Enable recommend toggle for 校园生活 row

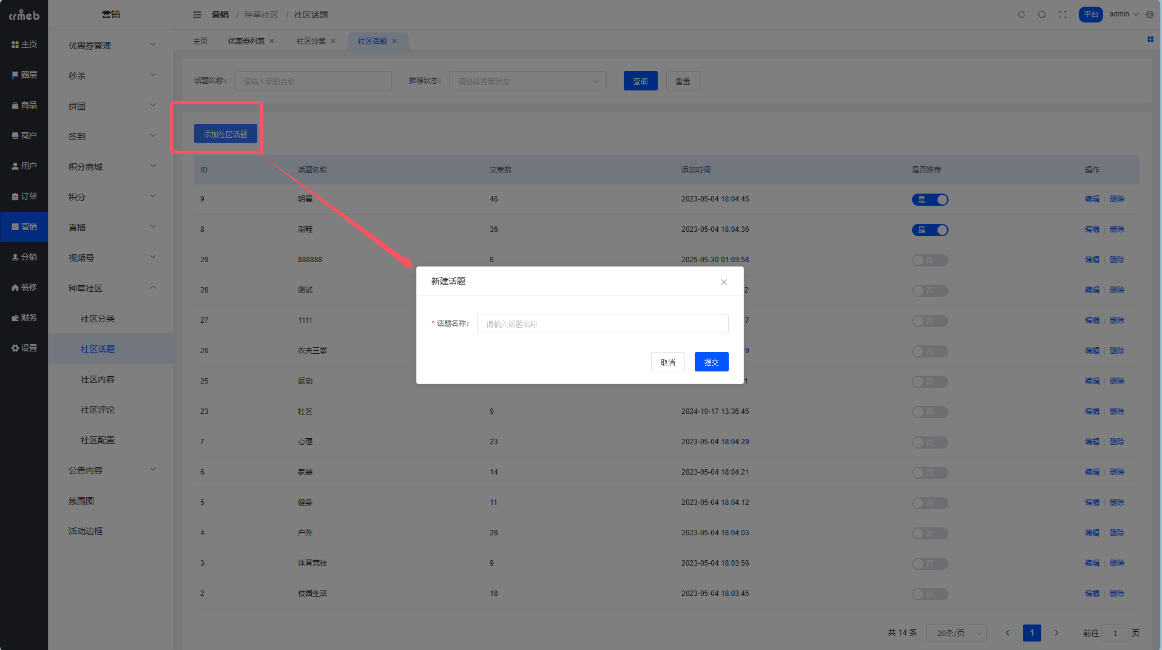(930, 594)
